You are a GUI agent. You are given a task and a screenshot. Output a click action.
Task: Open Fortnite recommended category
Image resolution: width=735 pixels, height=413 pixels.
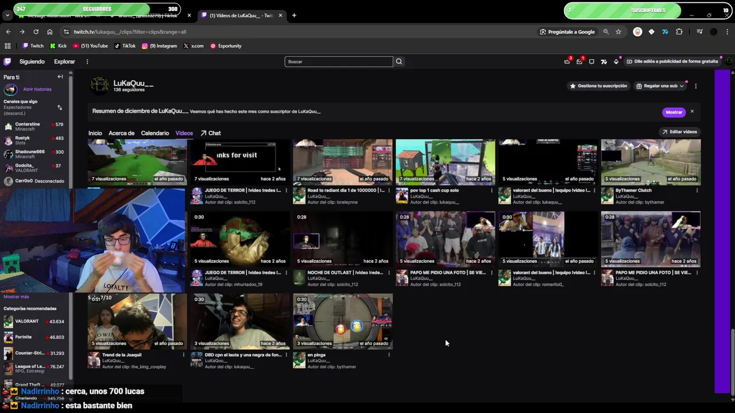coord(34,337)
